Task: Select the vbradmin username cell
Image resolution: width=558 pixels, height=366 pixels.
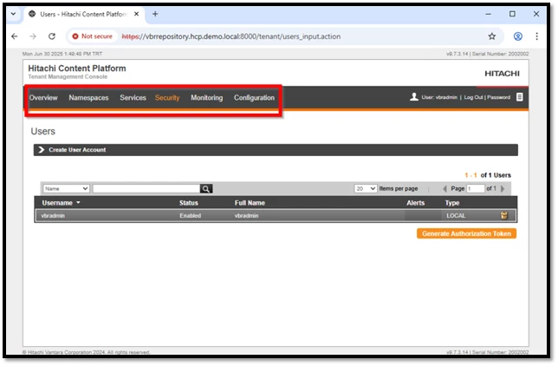Action: pos(53,216)
